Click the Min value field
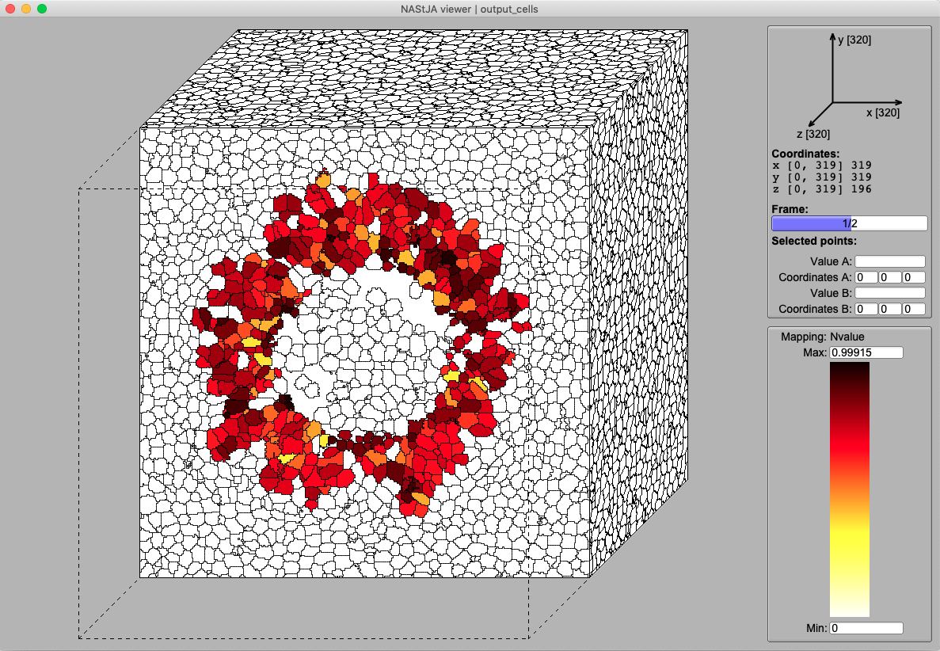The height and width of the screenshot is (651, 940). click(866, 628)
